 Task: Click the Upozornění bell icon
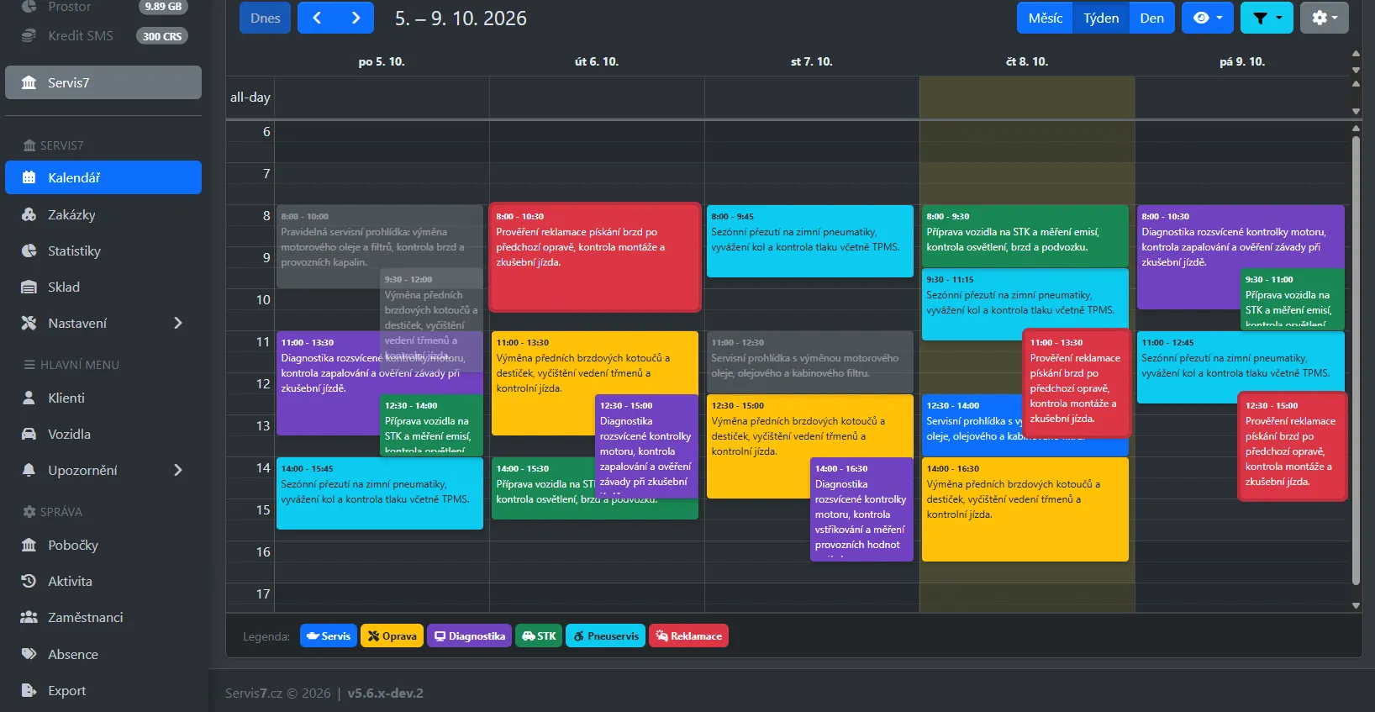29,470
